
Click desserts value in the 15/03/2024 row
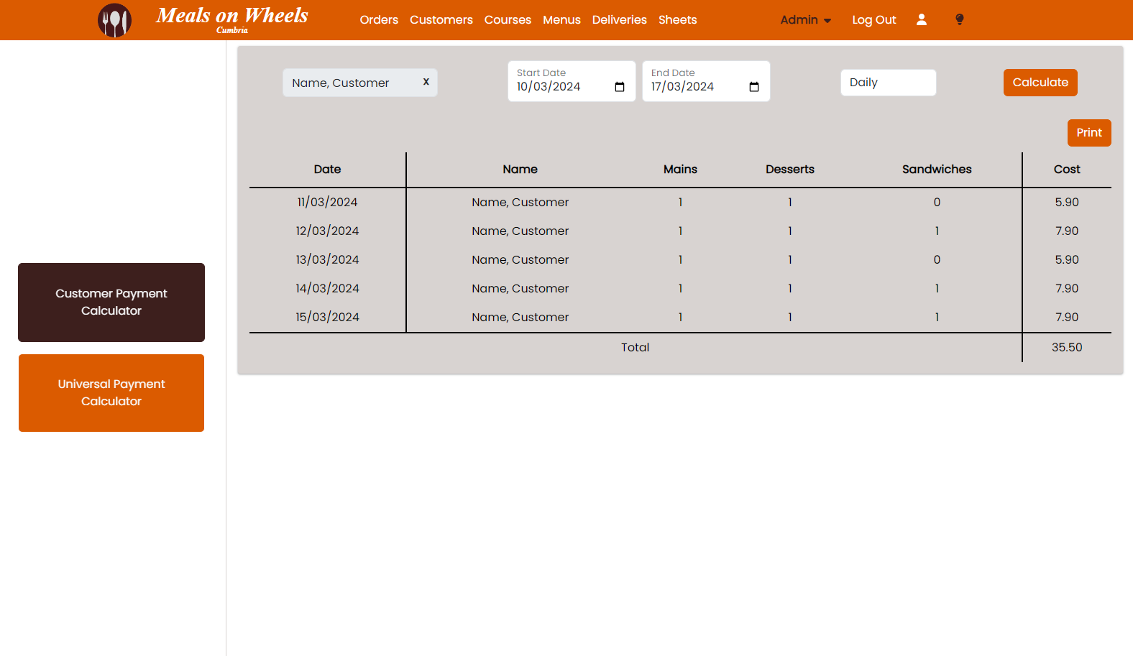[x=790, y=318]
